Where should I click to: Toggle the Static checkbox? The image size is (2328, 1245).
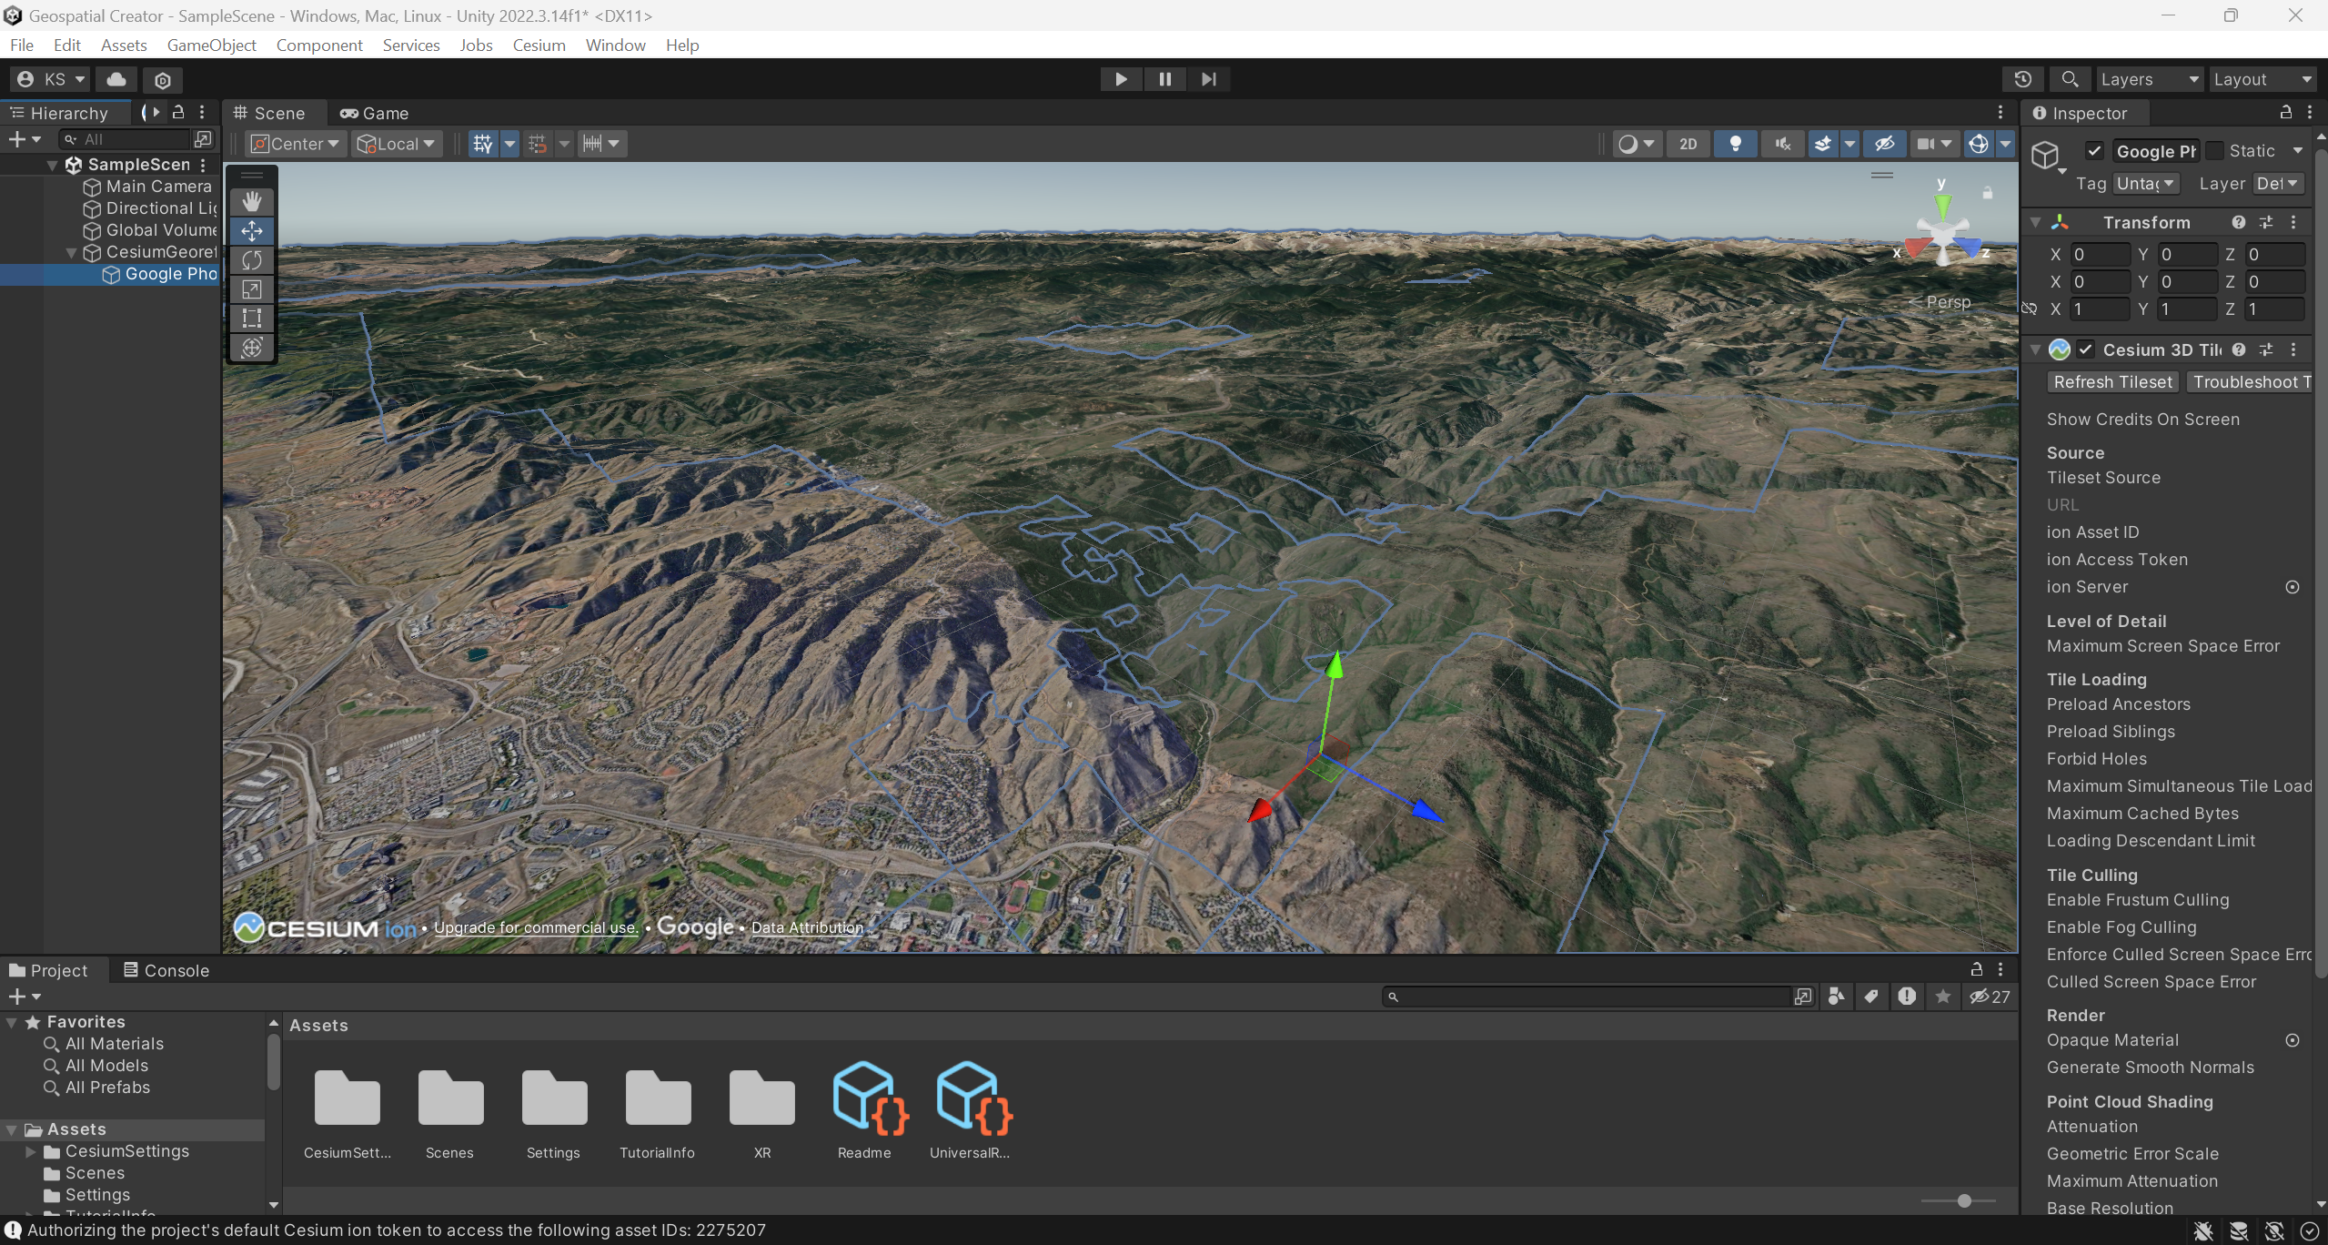(2214, 151)
